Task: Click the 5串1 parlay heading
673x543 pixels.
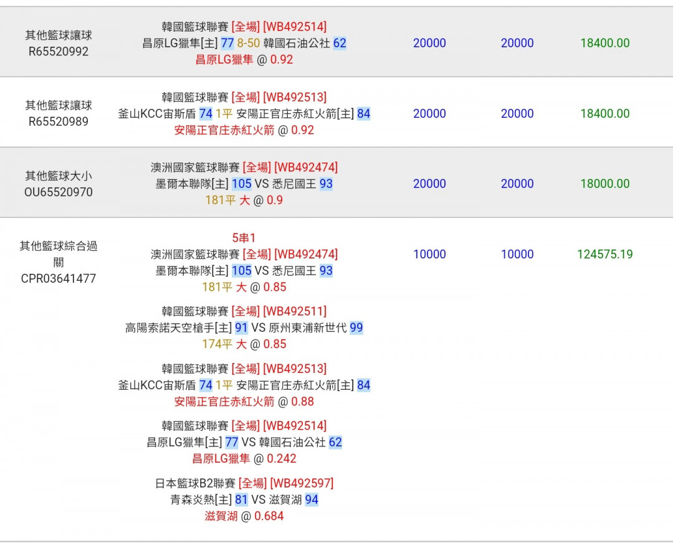Action: click(244, 238)
